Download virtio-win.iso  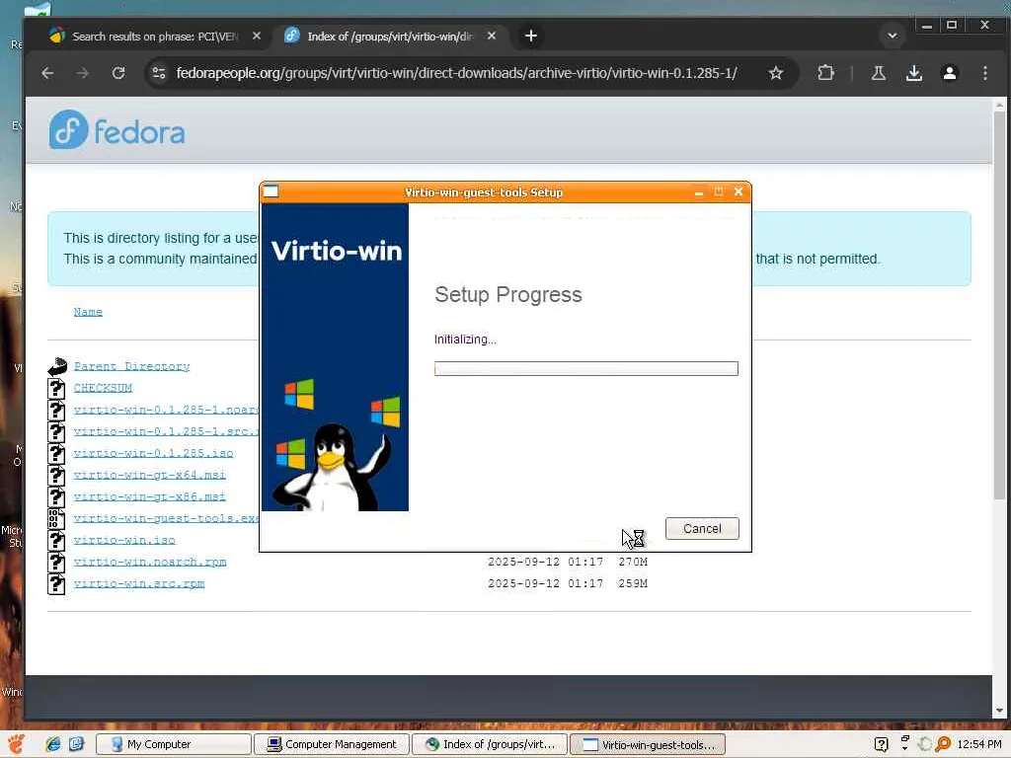click(123, 540)
